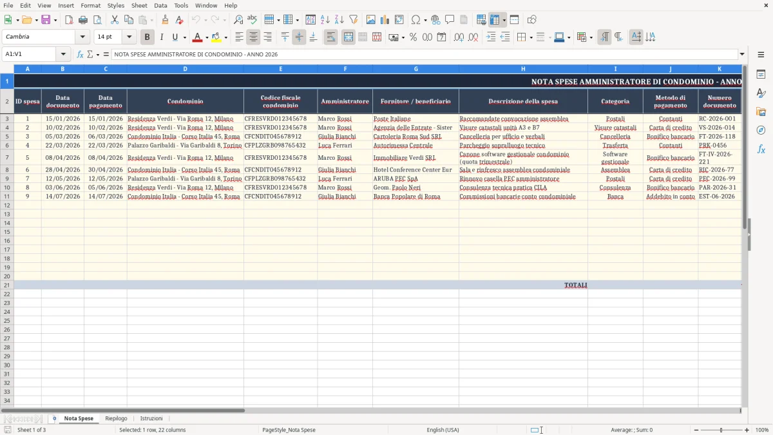Toggle Center Vertically alignment
This screenshot has height=435, width=773.
pos(299,37)
